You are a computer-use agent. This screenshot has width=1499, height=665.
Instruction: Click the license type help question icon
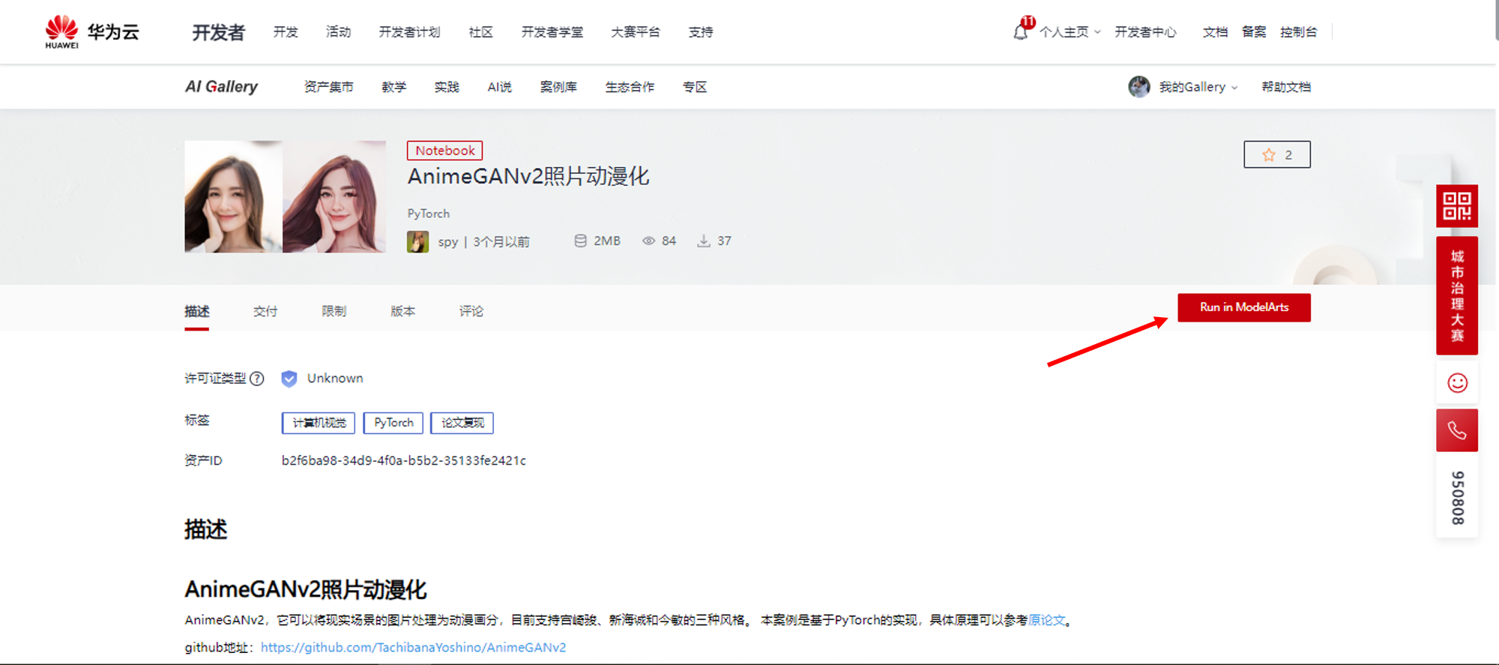coord(257,379)
